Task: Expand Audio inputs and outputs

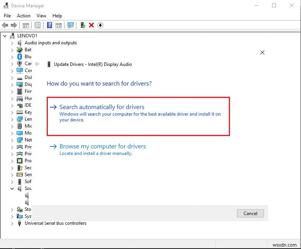Action: 12,43
